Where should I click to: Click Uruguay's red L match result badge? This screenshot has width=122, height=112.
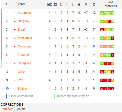tap(109, 21)
